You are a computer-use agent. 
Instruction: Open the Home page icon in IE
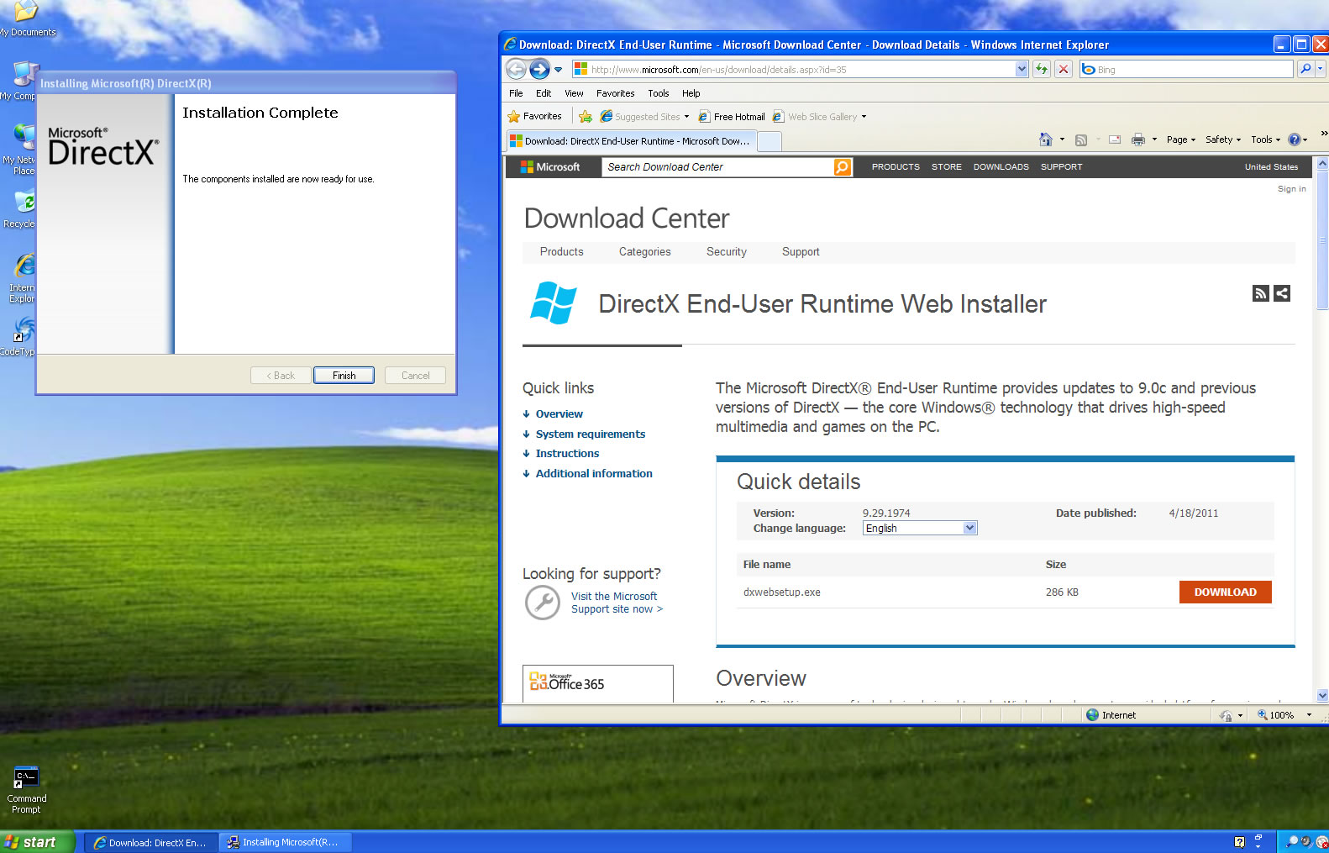pos(1045,140)
